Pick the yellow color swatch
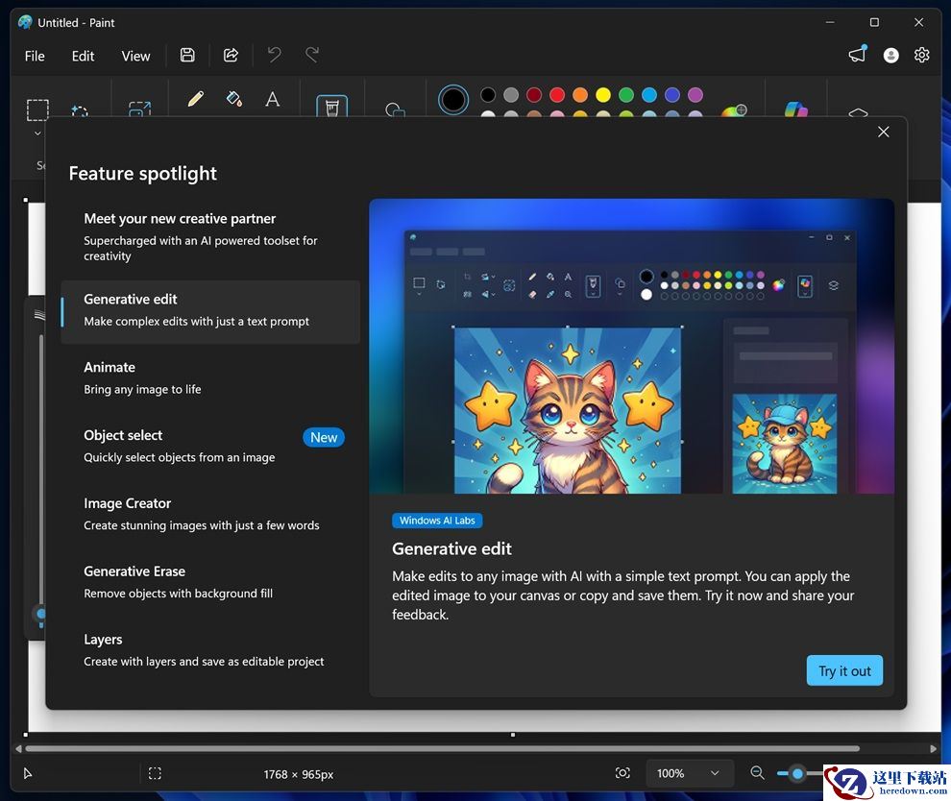951x801 pixels. click(x=603, y=94)
